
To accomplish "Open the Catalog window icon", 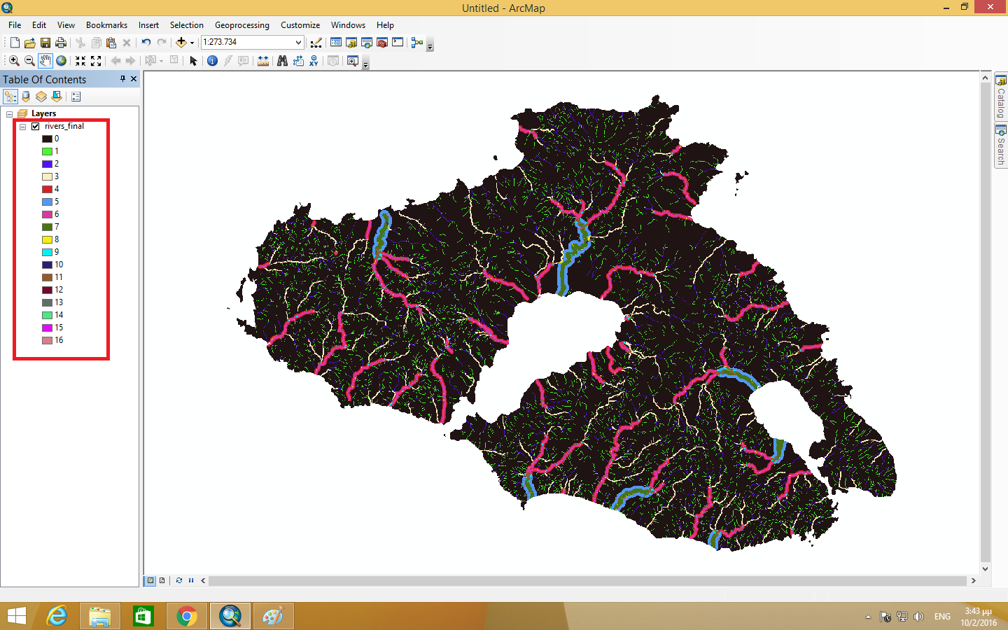I will coord(351,43).
